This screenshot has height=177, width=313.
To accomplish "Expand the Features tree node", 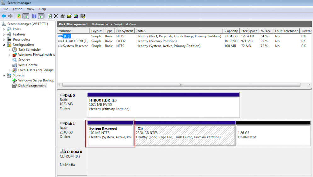I will [x=4, y=35].
